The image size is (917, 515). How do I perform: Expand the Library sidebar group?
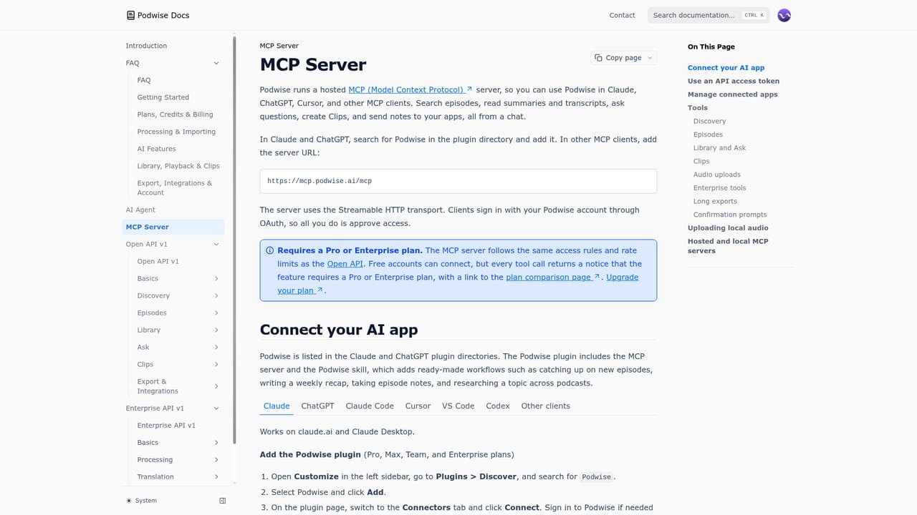click(216, 330)
